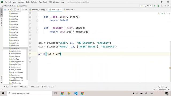Image resolution: width=171 pixels, height=96 pixels.
Task: Open the Help menu
Action: 62,2
